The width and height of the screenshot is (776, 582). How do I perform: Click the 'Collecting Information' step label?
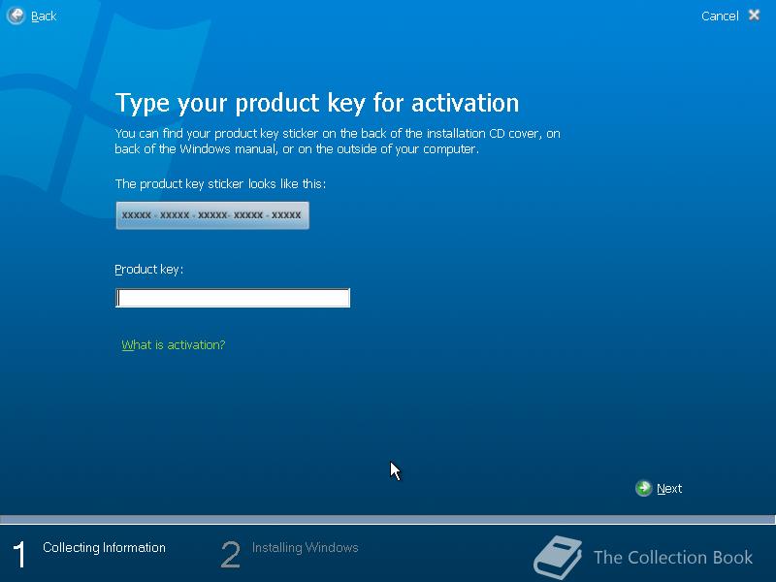click(104, 547)
